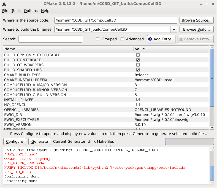The image size is (217, 188).
Task: Enable the Advanced checkbox
Action: point(122,39)
